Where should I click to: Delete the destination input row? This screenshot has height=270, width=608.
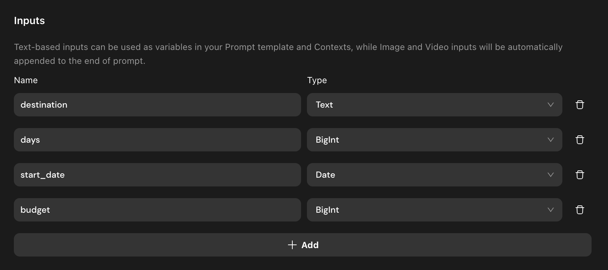[580, 105]
